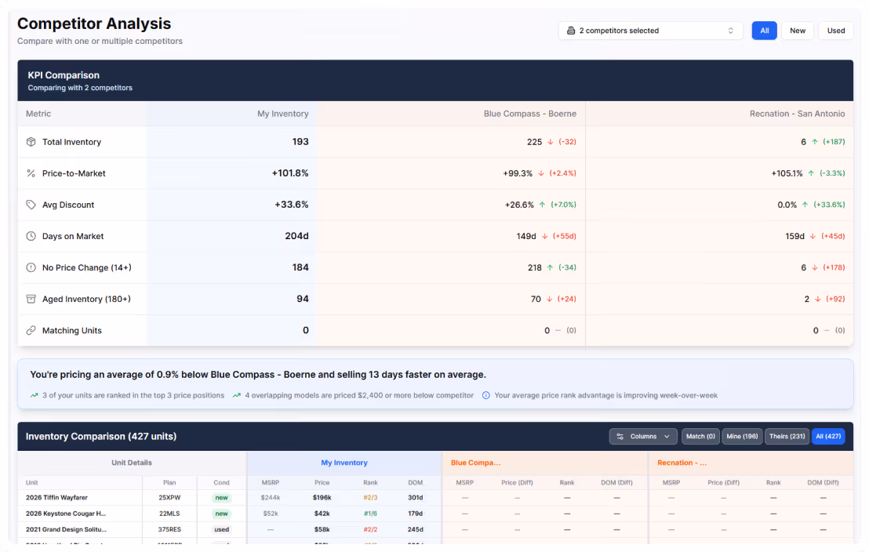Click the clock icon next to Days on Market
This screenshot has width=869, height=552.
[29, 236]
